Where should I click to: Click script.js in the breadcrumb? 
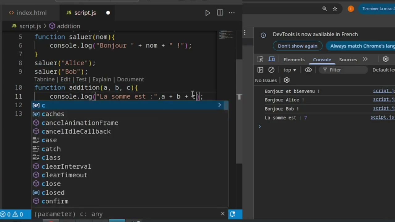point(30,26)
